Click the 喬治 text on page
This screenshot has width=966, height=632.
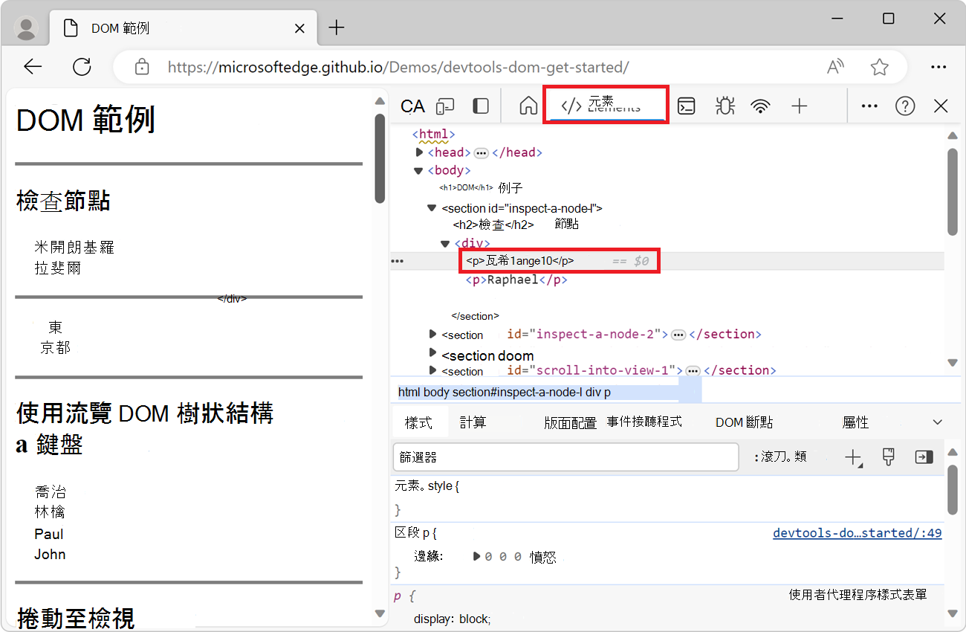50,491
